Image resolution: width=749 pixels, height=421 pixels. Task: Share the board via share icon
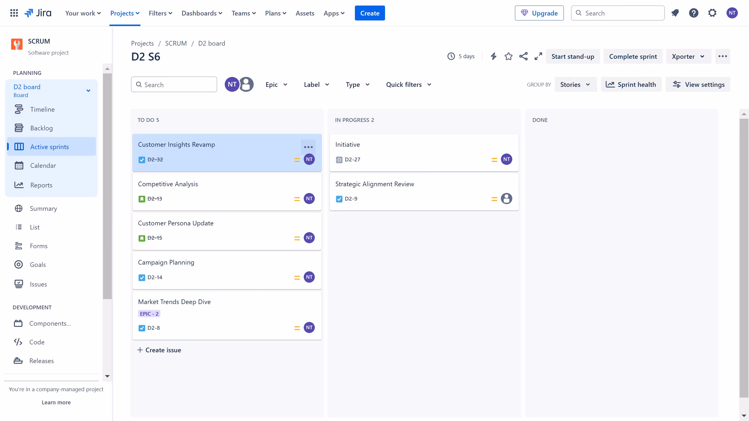point(523,56)
